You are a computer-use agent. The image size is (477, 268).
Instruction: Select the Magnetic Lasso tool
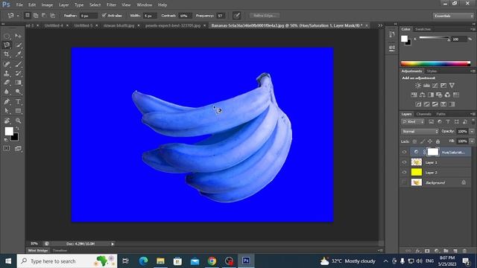pyautogui.click(x=7, y=45)
